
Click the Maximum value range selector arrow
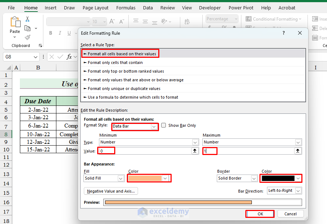point(298,151)
